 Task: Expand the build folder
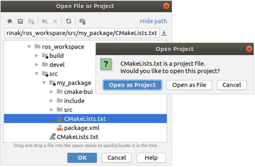[37, 56]
